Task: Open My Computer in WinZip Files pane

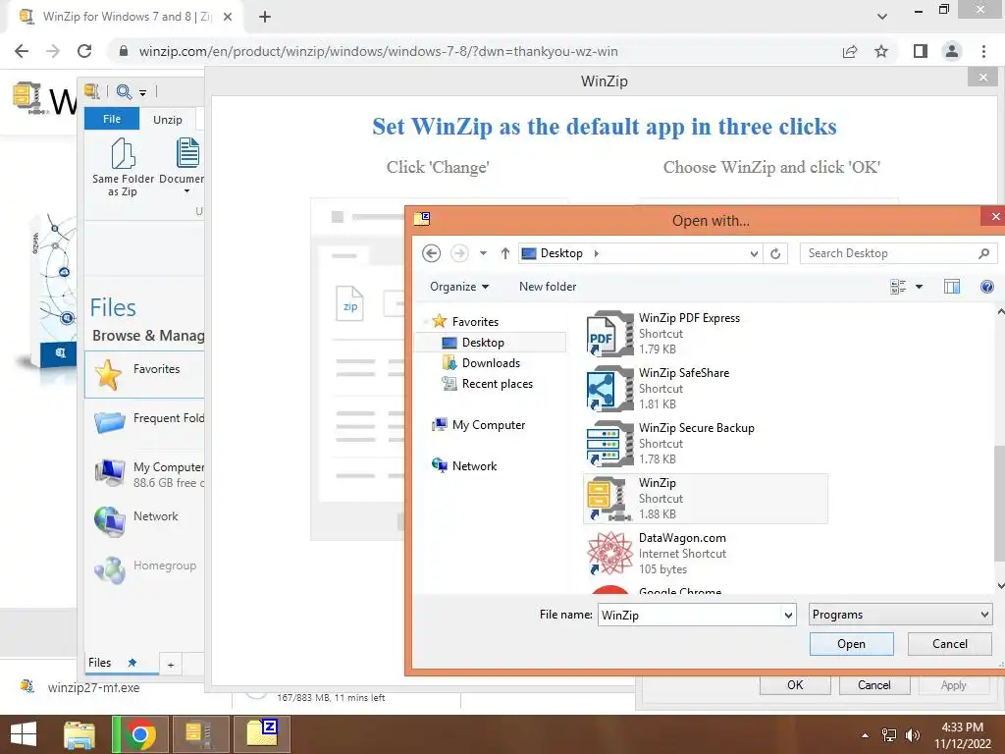Action: 144,473
